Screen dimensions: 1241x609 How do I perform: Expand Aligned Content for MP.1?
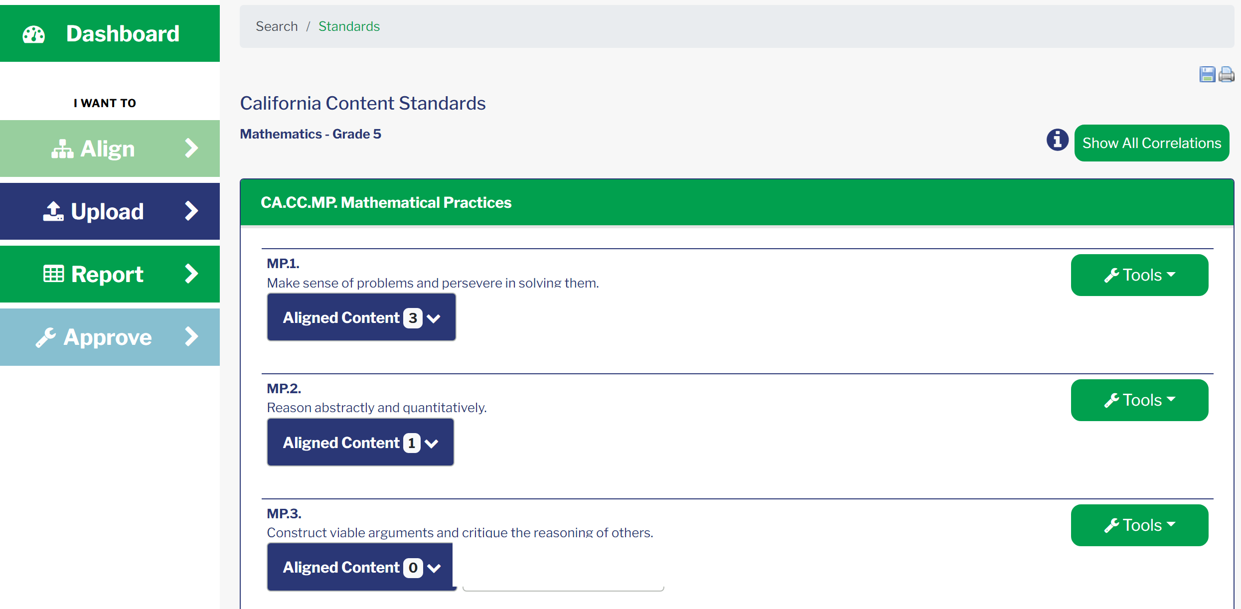click(361, 317)
